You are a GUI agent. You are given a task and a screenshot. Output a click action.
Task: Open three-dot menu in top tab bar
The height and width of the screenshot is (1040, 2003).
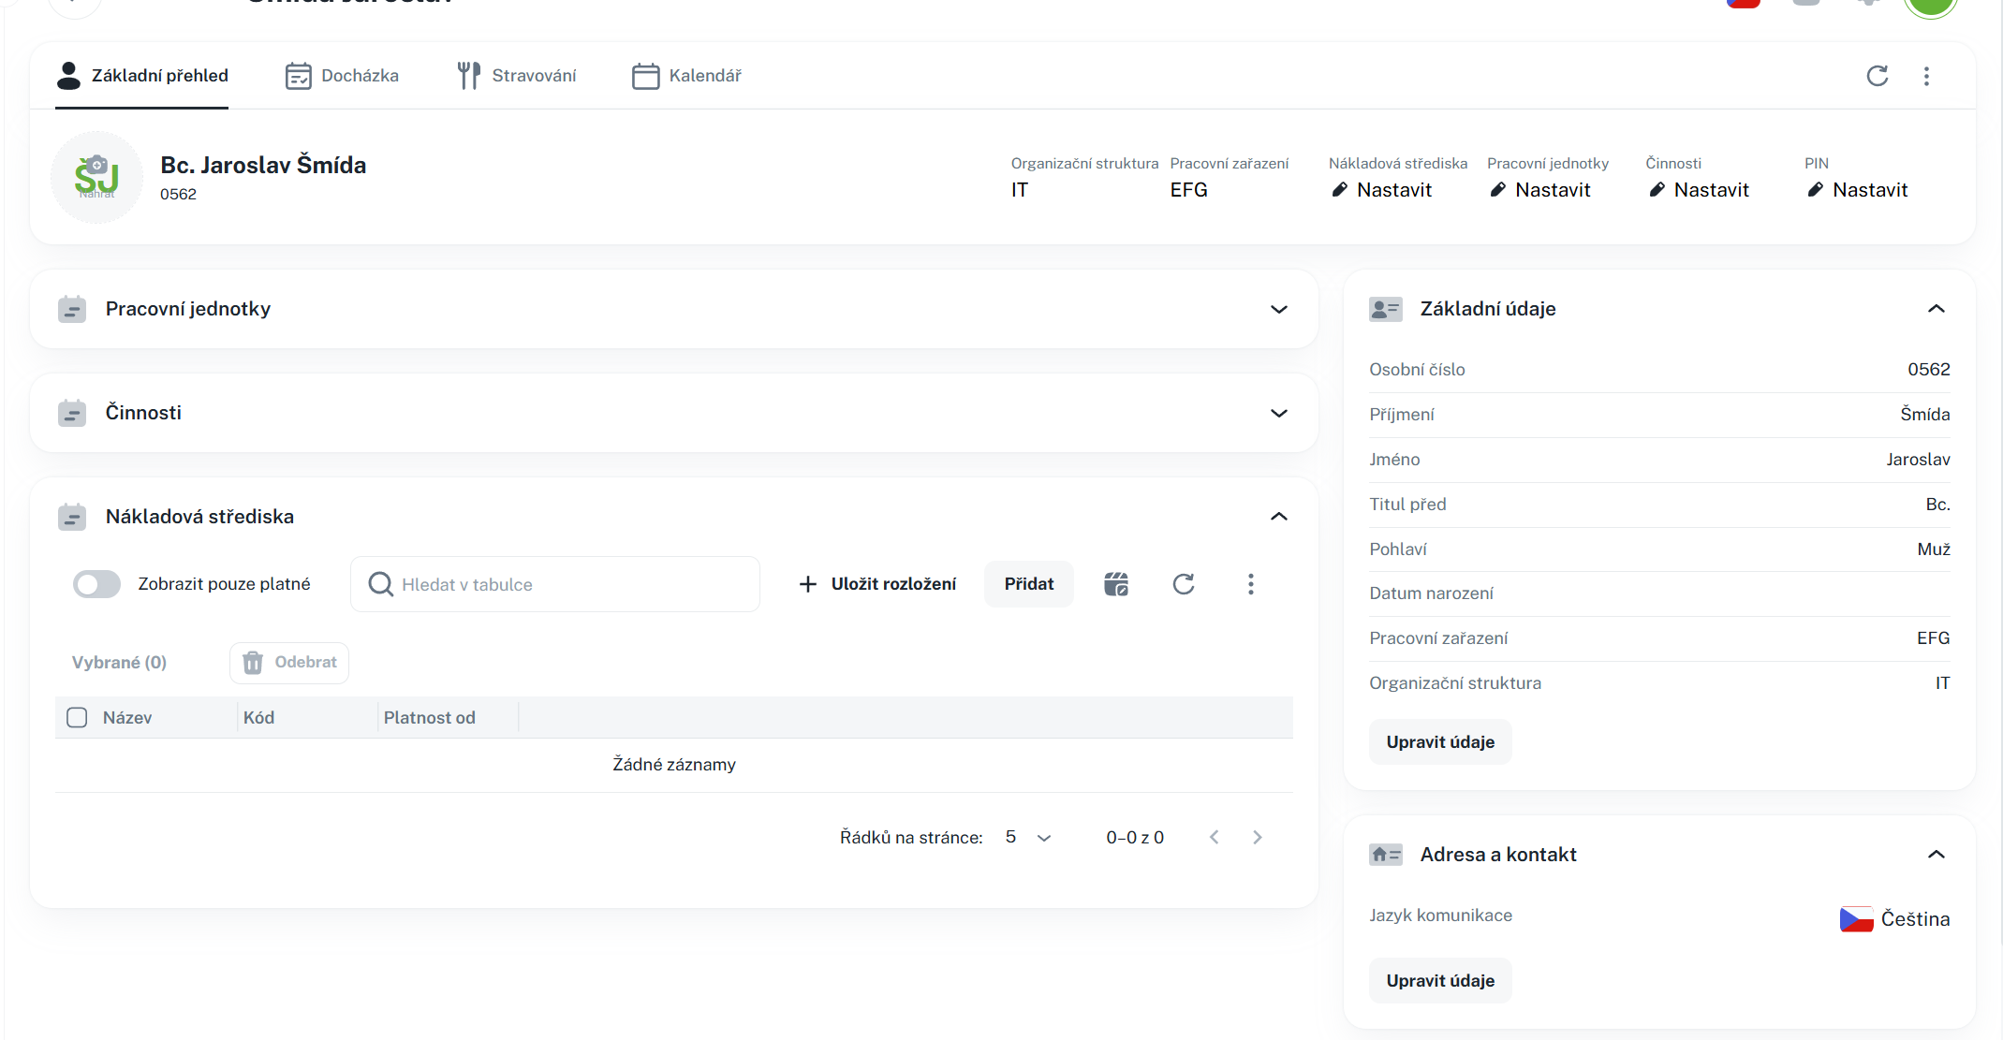pos(1926,76)
